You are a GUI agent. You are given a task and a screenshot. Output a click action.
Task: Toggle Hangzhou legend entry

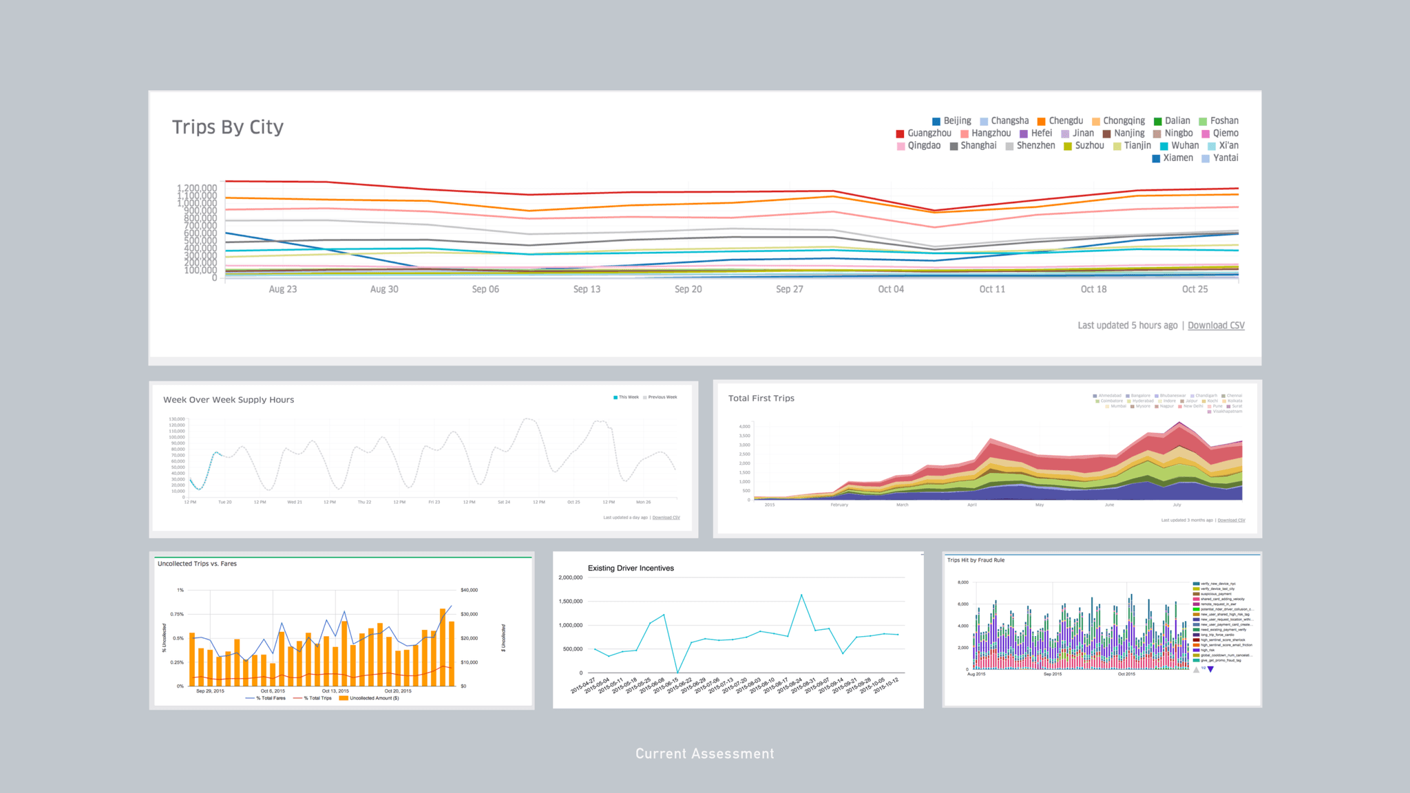[986, 133]
